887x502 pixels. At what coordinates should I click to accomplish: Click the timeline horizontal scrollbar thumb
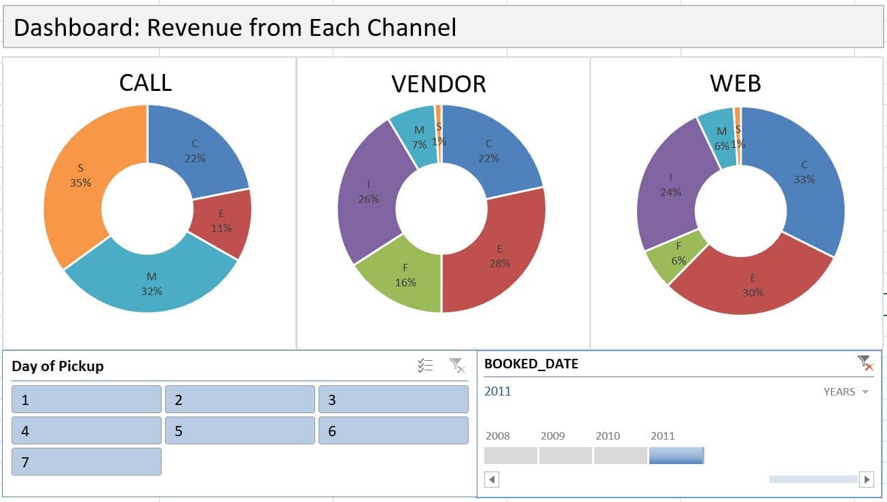[813, 480]
